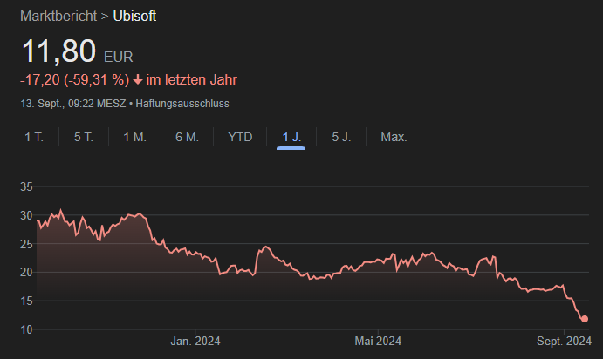603x359 pixels.
Task: Open the Haftungsausschluss disclaimer link
Action: (182, 104)
